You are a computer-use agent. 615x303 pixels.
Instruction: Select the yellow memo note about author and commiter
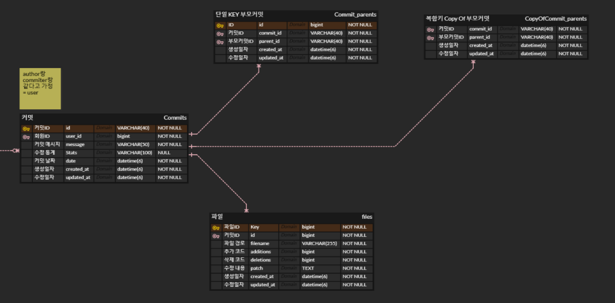41,88
